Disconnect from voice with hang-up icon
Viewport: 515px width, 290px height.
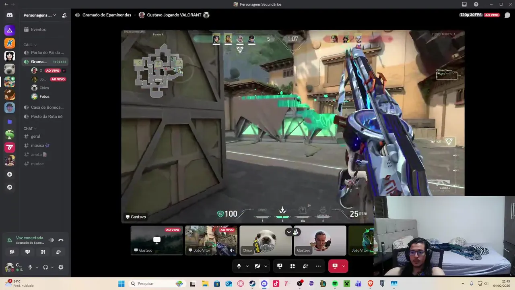[61, 240]
